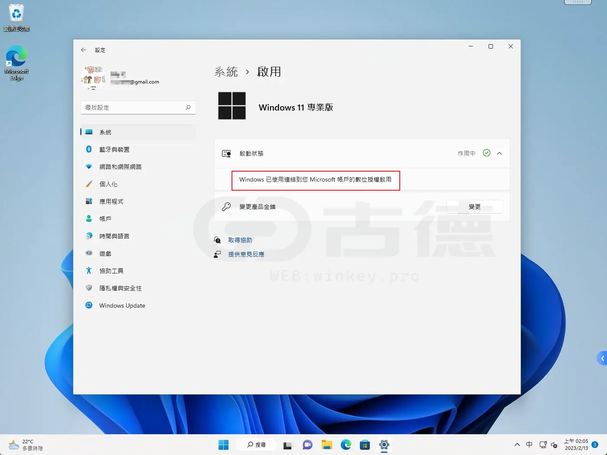
Task: Click the blue side arrow tab on desktop edge
Action: point(602,358)
